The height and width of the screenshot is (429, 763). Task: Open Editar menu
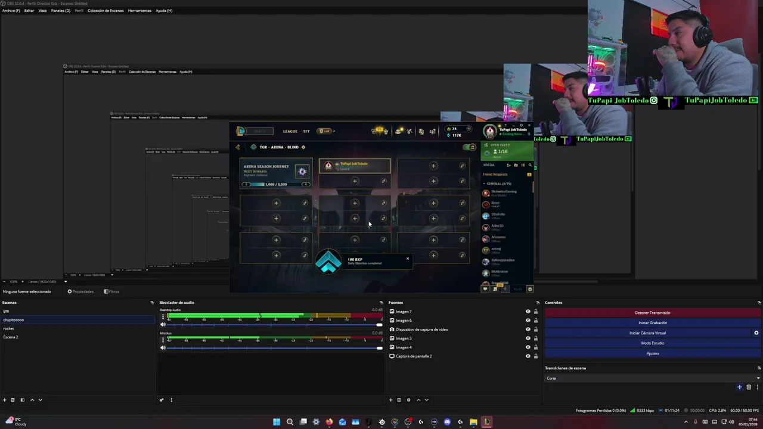29,11
